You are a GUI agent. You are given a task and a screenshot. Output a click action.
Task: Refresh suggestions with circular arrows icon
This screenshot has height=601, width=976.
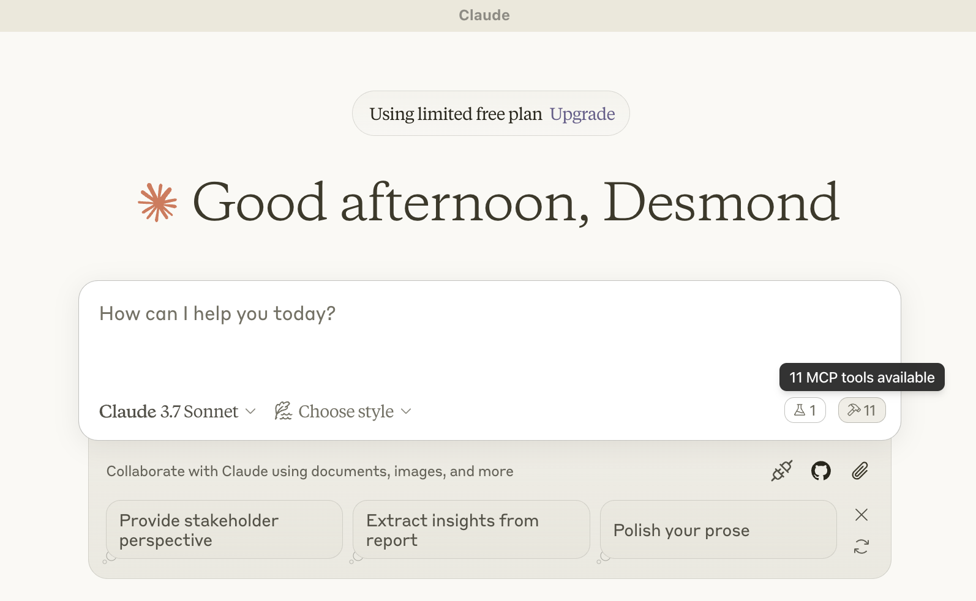pyautogui.click(x=862, y=547)
